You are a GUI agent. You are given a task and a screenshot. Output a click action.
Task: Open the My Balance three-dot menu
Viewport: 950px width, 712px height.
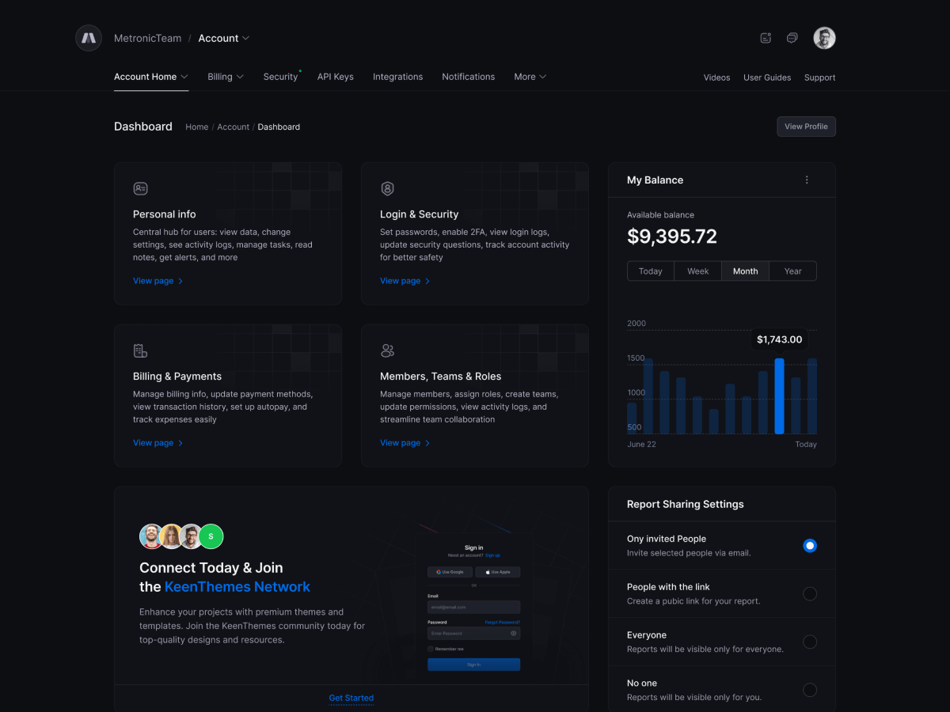click(x=807, y=180)
